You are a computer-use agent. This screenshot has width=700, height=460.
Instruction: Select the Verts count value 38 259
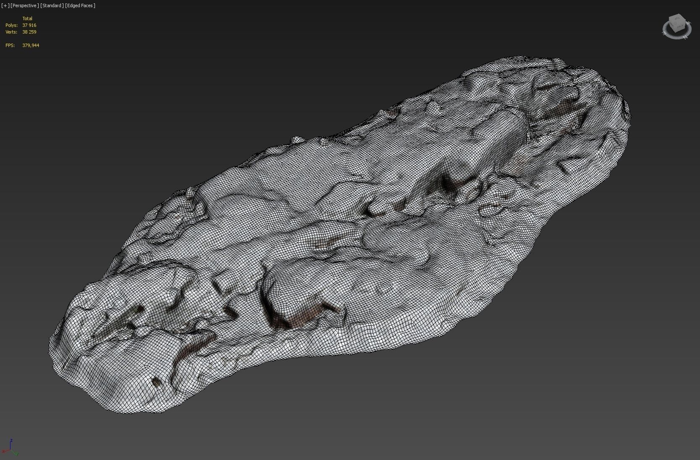pyautogui.click(x=29, y=32)
